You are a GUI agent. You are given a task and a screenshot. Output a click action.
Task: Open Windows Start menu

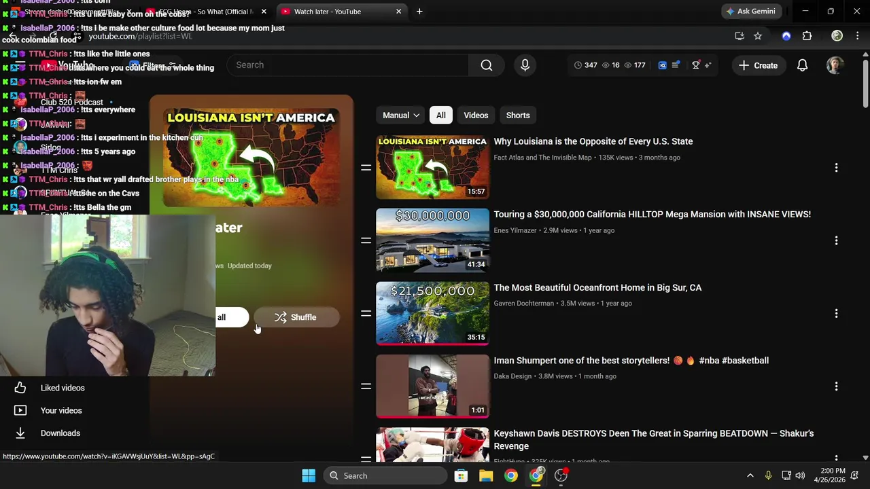(x=309, y=475)
